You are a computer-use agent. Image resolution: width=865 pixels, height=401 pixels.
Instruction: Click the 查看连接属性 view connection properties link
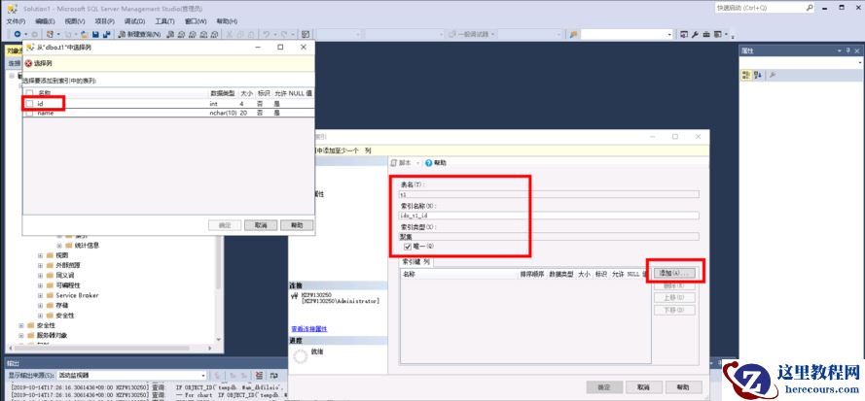click(309, 329)
